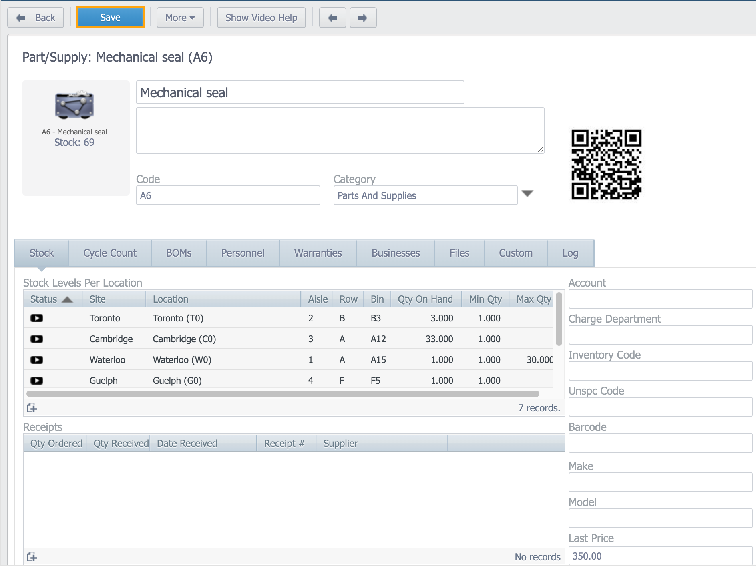Viewport: 756px width, 566px height.
Task: Sort by Status column header
Action: [x=53, y=299]
